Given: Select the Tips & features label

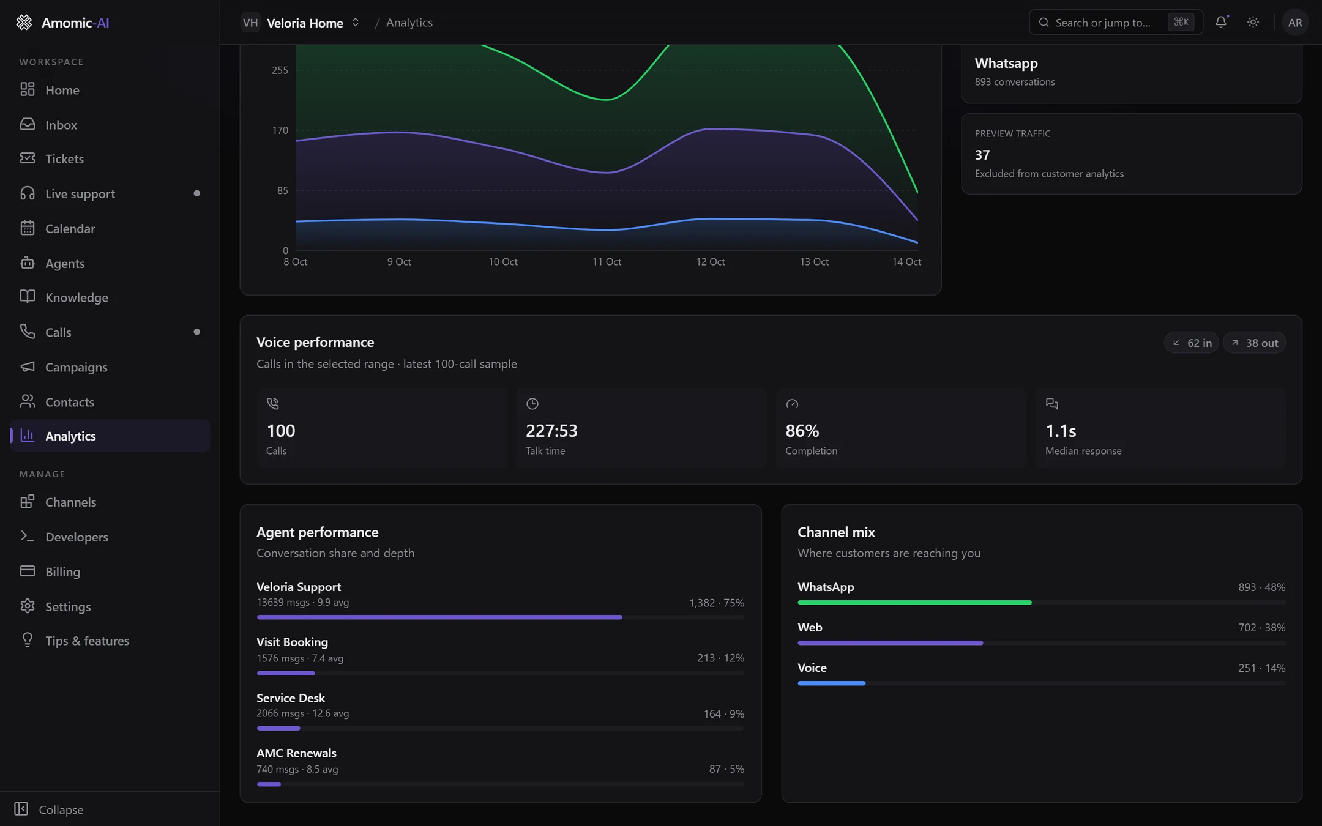Looking at the screenshot, I should (88, 641).
